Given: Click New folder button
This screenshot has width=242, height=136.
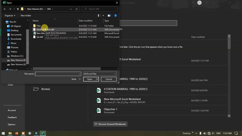Looking at the screenshot, I should tap(26, 15).
